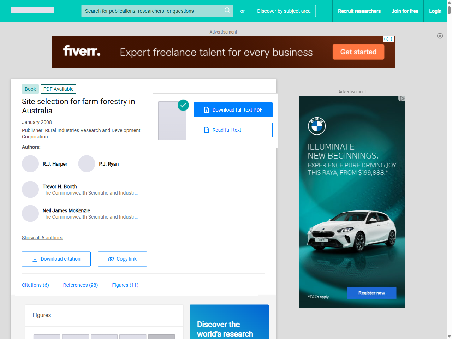Click the search magnifier icon
The image size is (452, 339).
[x=227, y=11]
